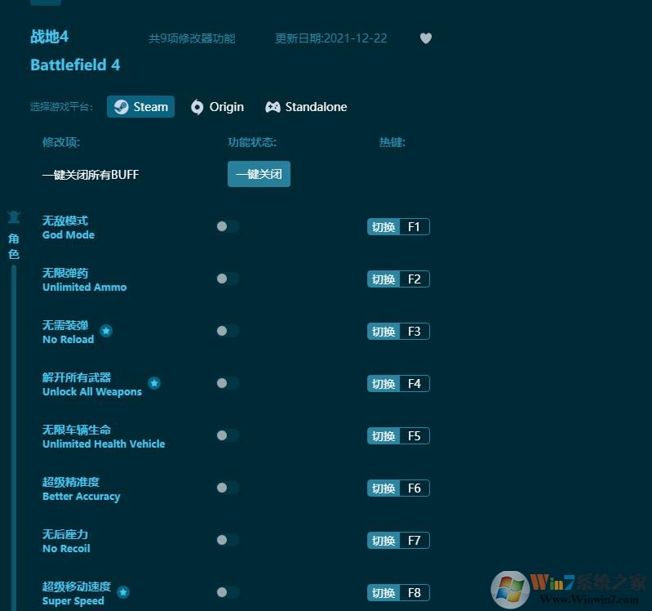Click the Unlock All Weapons label

[x=92, y=391]
